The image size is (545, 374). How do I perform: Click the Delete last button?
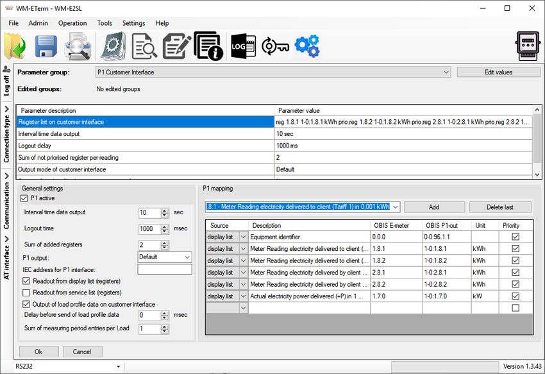500,207
